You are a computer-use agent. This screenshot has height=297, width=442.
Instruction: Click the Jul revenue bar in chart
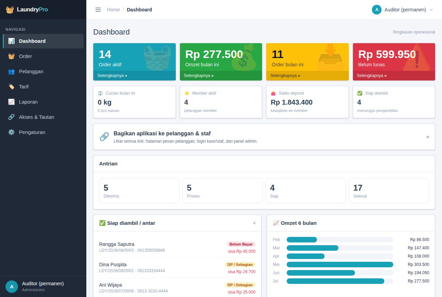click(x=335, y=281)
